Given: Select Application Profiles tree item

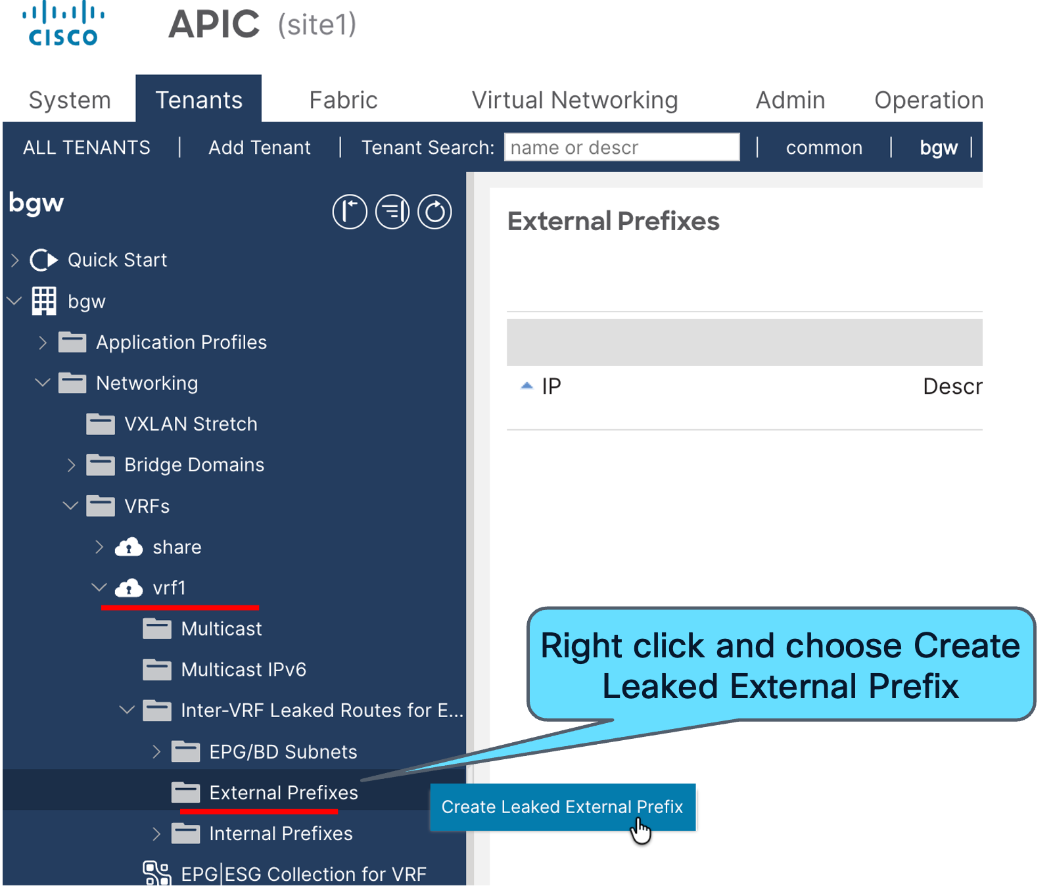Looking at the screenshot, I should pyautogui.click(x=181, y=342).
